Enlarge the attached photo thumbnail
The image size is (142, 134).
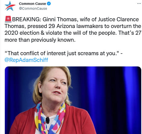(x=73, y=100)
